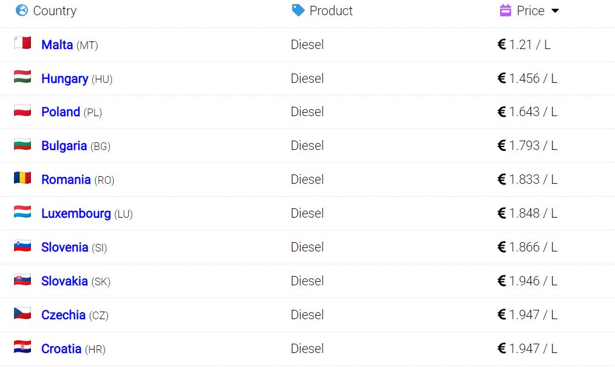Click the Hungary flag icon

coord(22,76)
